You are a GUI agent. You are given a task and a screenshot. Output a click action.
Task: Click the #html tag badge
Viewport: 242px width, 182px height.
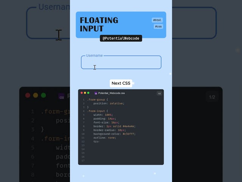tap(157, 20)
